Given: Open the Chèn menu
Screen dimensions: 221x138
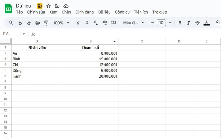Looking at the screenshot, I should (x=66, y=12).
